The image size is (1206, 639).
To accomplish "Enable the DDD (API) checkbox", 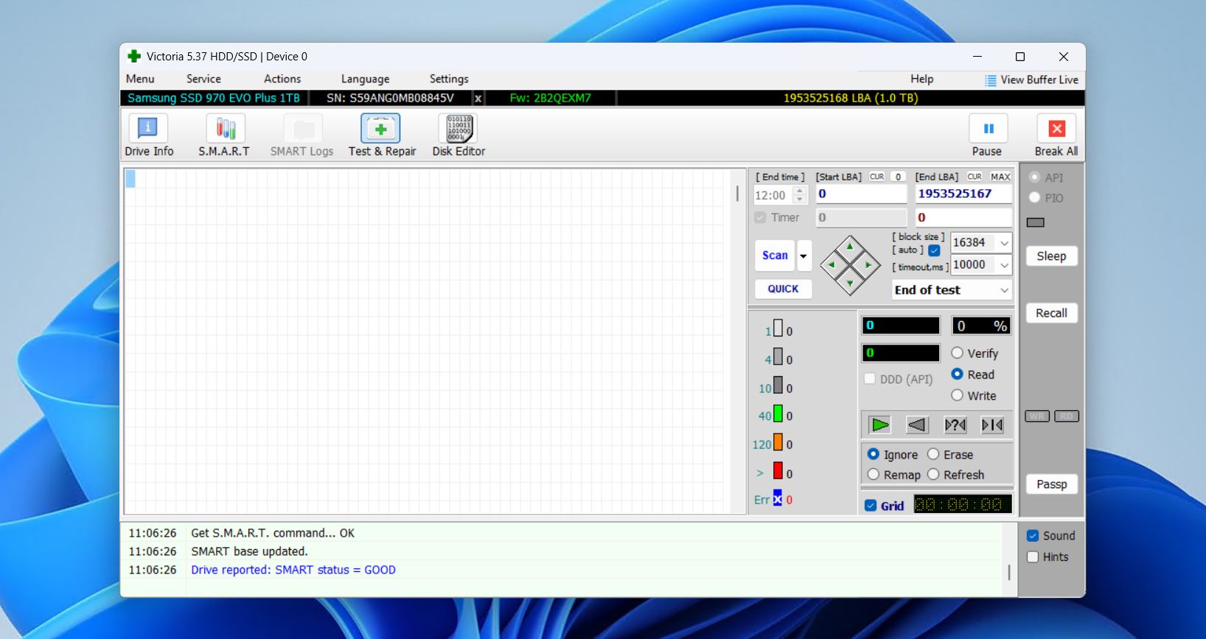I will coord(870,378).
